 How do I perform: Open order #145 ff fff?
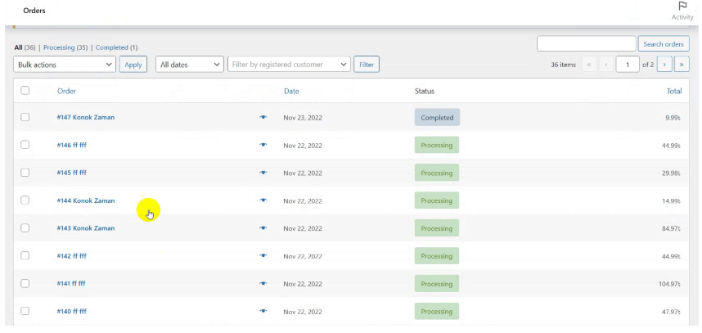pos(72,173)
